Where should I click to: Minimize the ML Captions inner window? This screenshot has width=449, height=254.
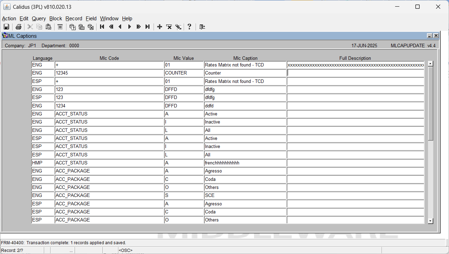(430, 36)
